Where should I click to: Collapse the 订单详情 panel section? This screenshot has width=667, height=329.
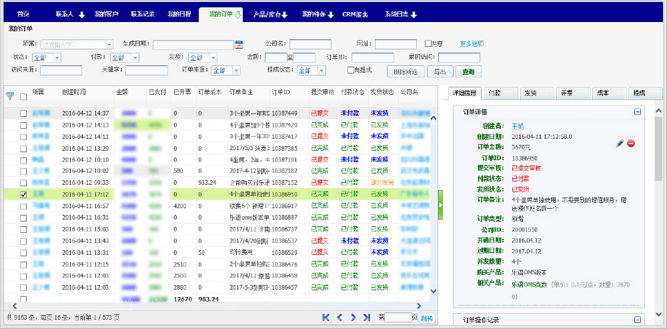[638, 112]
